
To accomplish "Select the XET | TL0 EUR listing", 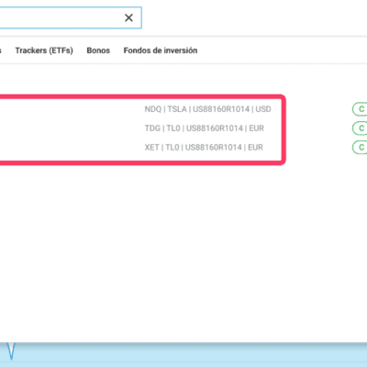I will point(204,148).
